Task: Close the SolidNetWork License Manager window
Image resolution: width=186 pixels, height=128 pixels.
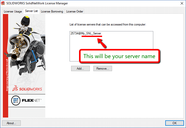Action: 182,3
